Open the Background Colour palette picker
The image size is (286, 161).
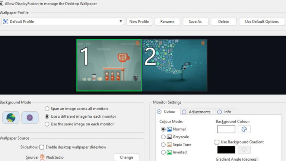(244, 129)
